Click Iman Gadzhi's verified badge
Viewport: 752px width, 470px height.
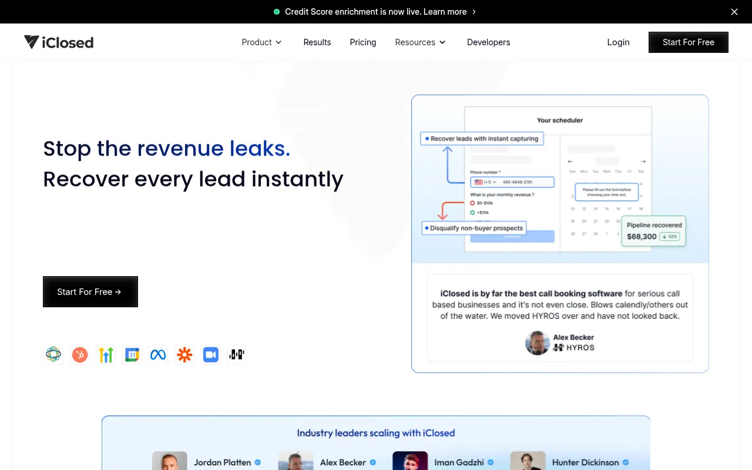click(x=491, y=462)
